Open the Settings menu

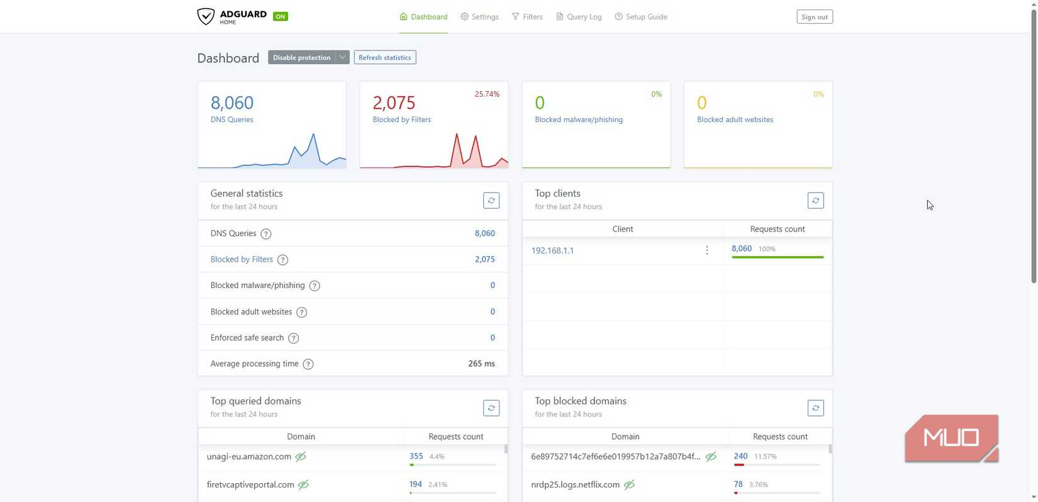point(479,17)
